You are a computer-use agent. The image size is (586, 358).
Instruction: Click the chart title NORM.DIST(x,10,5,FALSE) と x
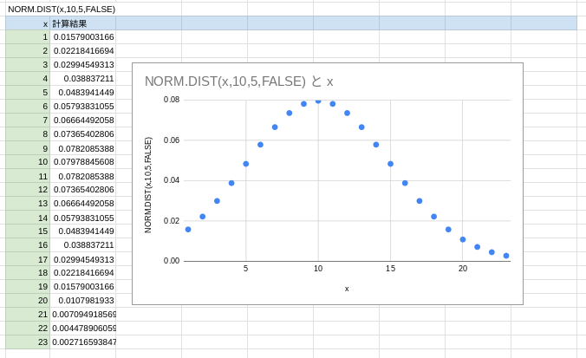tap(238, 81)
